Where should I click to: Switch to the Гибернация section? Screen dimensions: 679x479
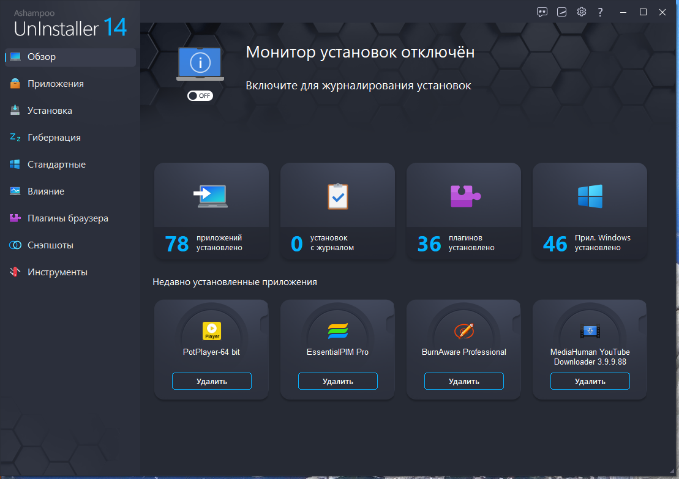pyautogui.click(x=70, y=138)
